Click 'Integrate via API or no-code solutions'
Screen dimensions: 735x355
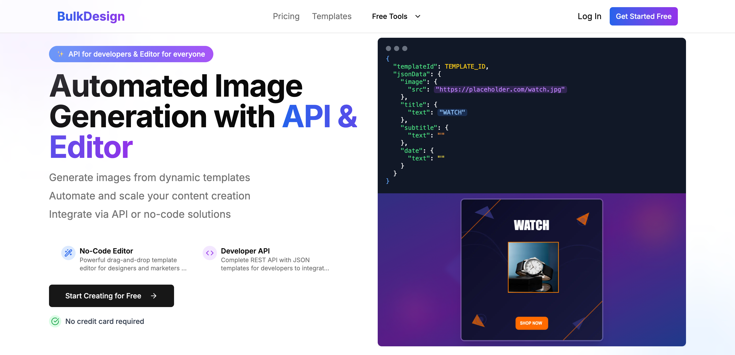[x=140, y=214]
